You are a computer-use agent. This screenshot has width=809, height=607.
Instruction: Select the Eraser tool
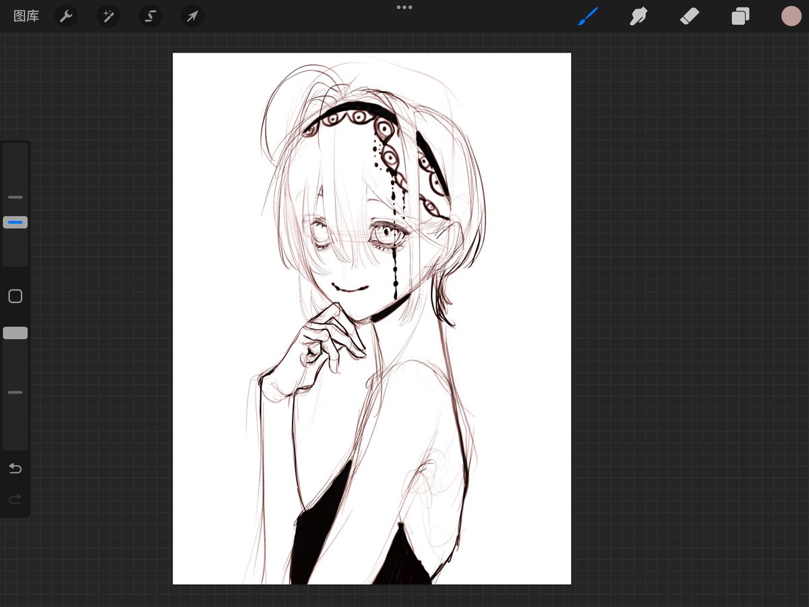[690, 16]
